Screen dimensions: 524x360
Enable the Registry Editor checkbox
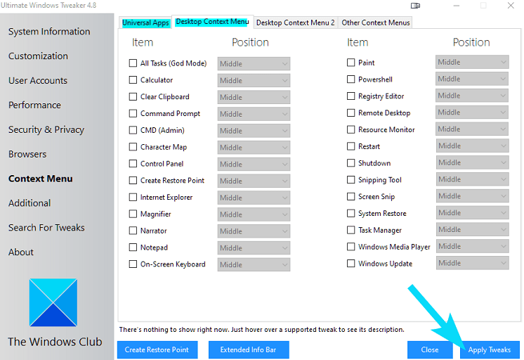tap(351, 96)
